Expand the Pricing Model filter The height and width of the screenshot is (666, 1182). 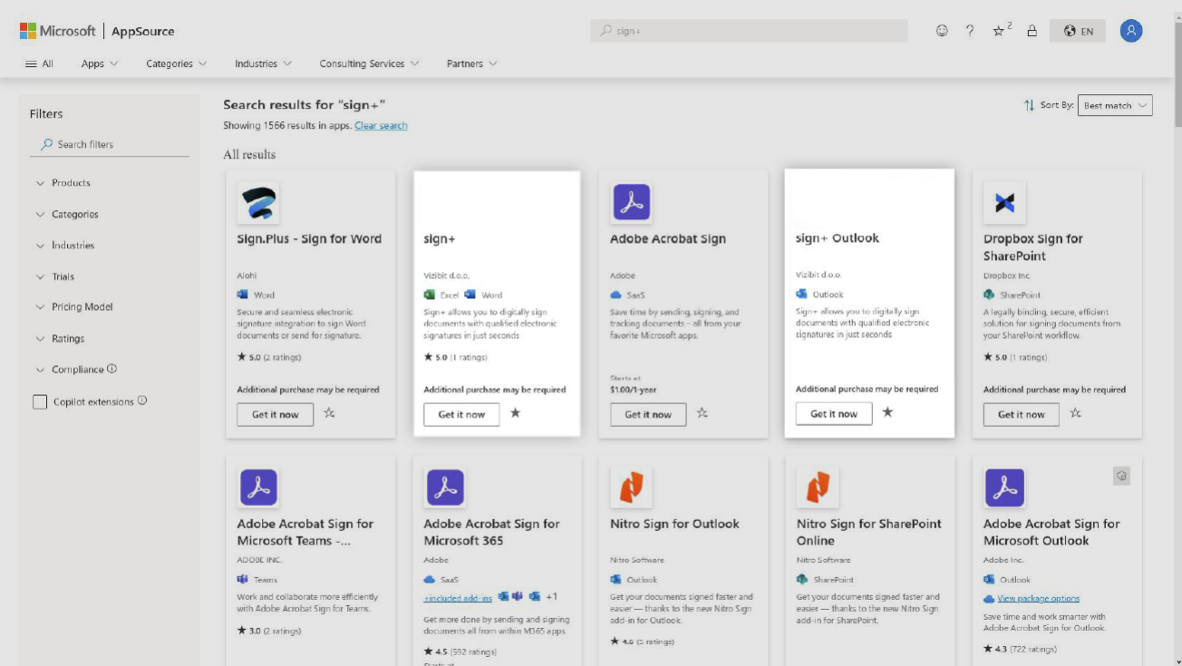74,307
